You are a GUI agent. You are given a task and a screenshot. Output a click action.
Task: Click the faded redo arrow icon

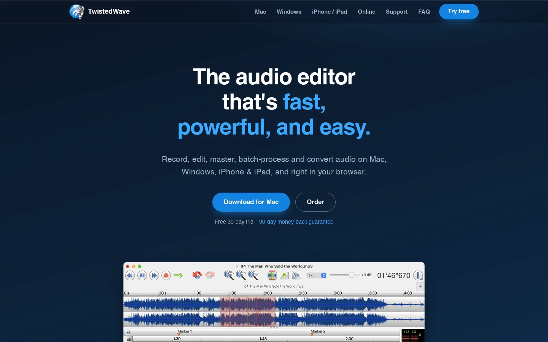(x=210, y=275)
